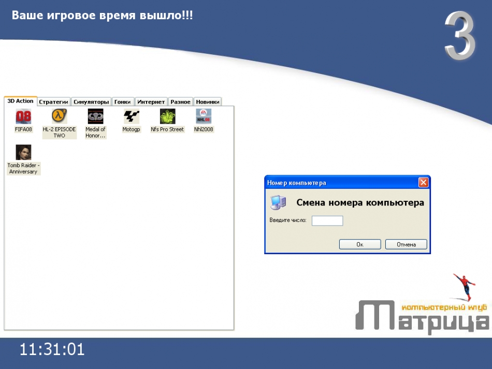Click the Смена номера компьютера heading
Image resolution: width=492 pixels, height=369 pixels.
click(x=360, y=202)
